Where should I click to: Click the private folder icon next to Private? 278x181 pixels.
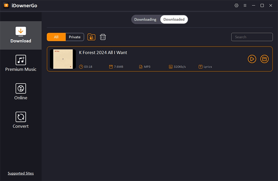coord(91,37)
